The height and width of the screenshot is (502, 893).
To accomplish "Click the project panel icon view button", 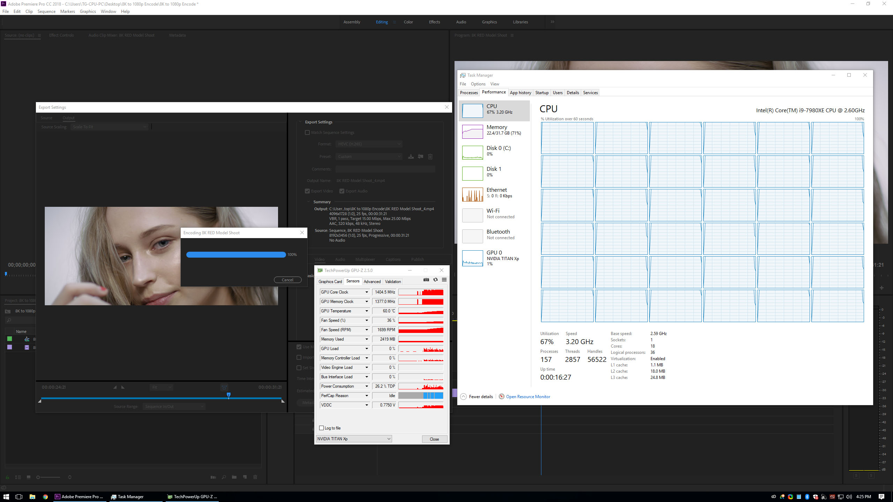I will coord(29,477).
